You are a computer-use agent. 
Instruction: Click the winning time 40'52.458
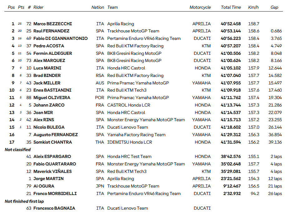[x=231, y=24]
